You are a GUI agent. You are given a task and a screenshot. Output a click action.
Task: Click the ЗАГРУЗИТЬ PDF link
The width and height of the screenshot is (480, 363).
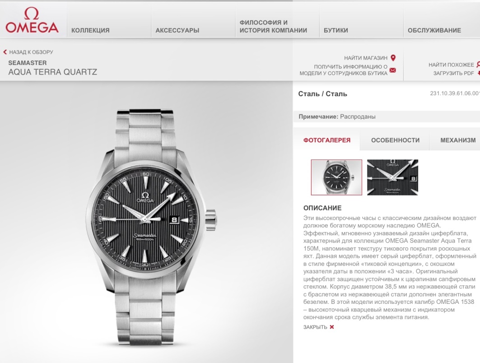(453, 73)
